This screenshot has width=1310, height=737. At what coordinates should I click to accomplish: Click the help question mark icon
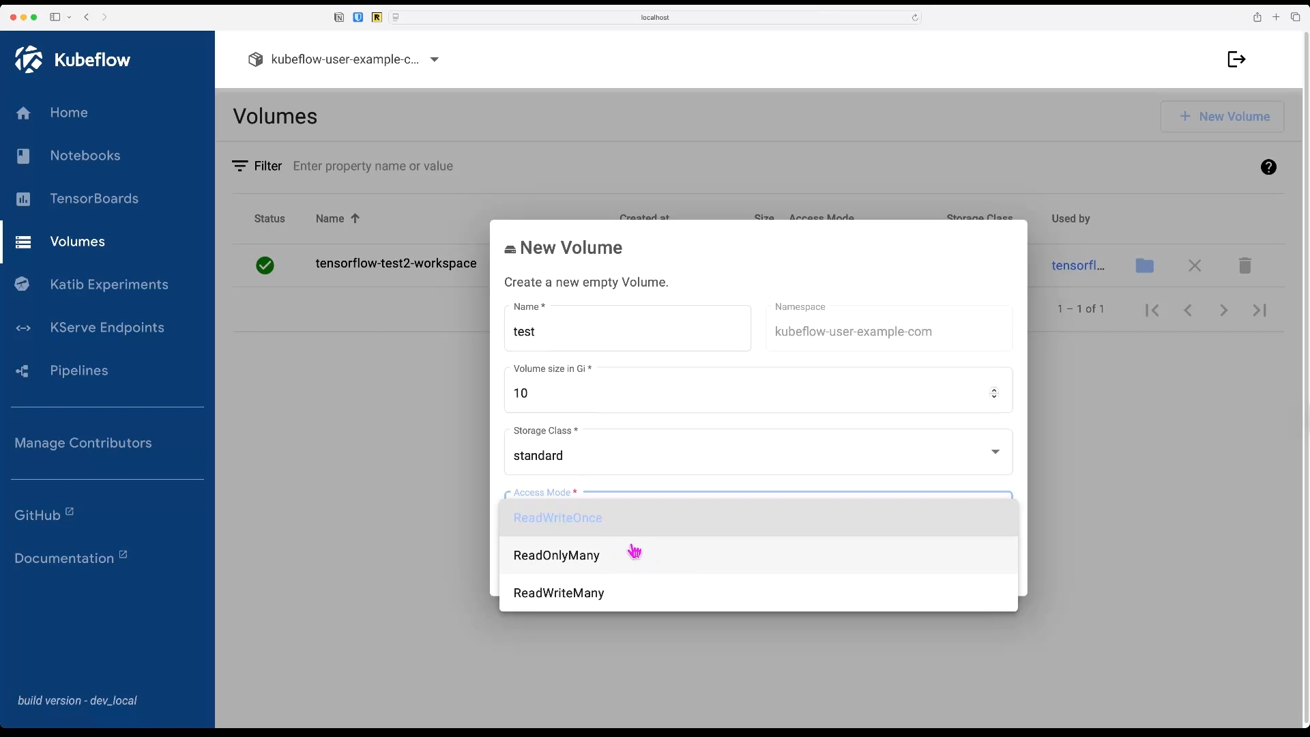pos(1268,167)
